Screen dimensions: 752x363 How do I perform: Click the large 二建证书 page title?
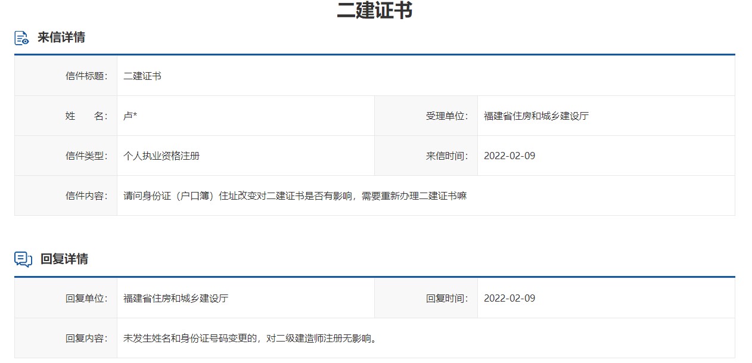coord(375,10)
